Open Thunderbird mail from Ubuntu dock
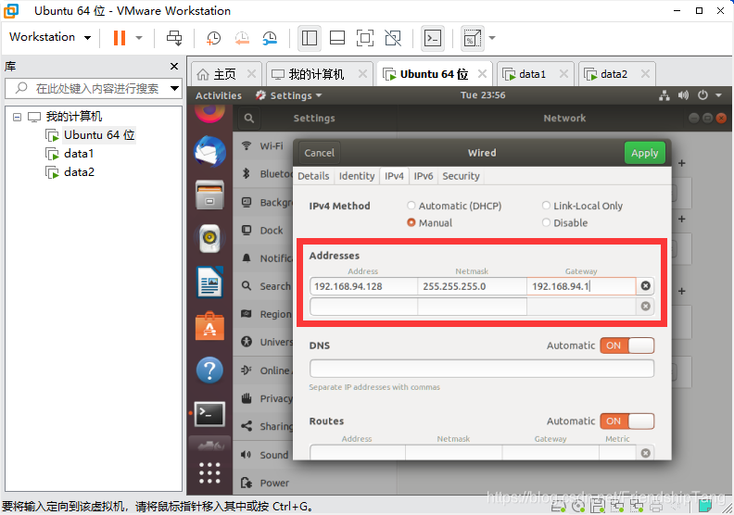734x515 pixels. point(209,152)
